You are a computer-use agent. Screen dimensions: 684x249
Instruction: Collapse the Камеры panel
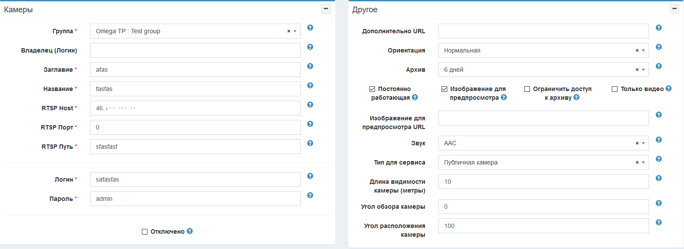[326, 9]
